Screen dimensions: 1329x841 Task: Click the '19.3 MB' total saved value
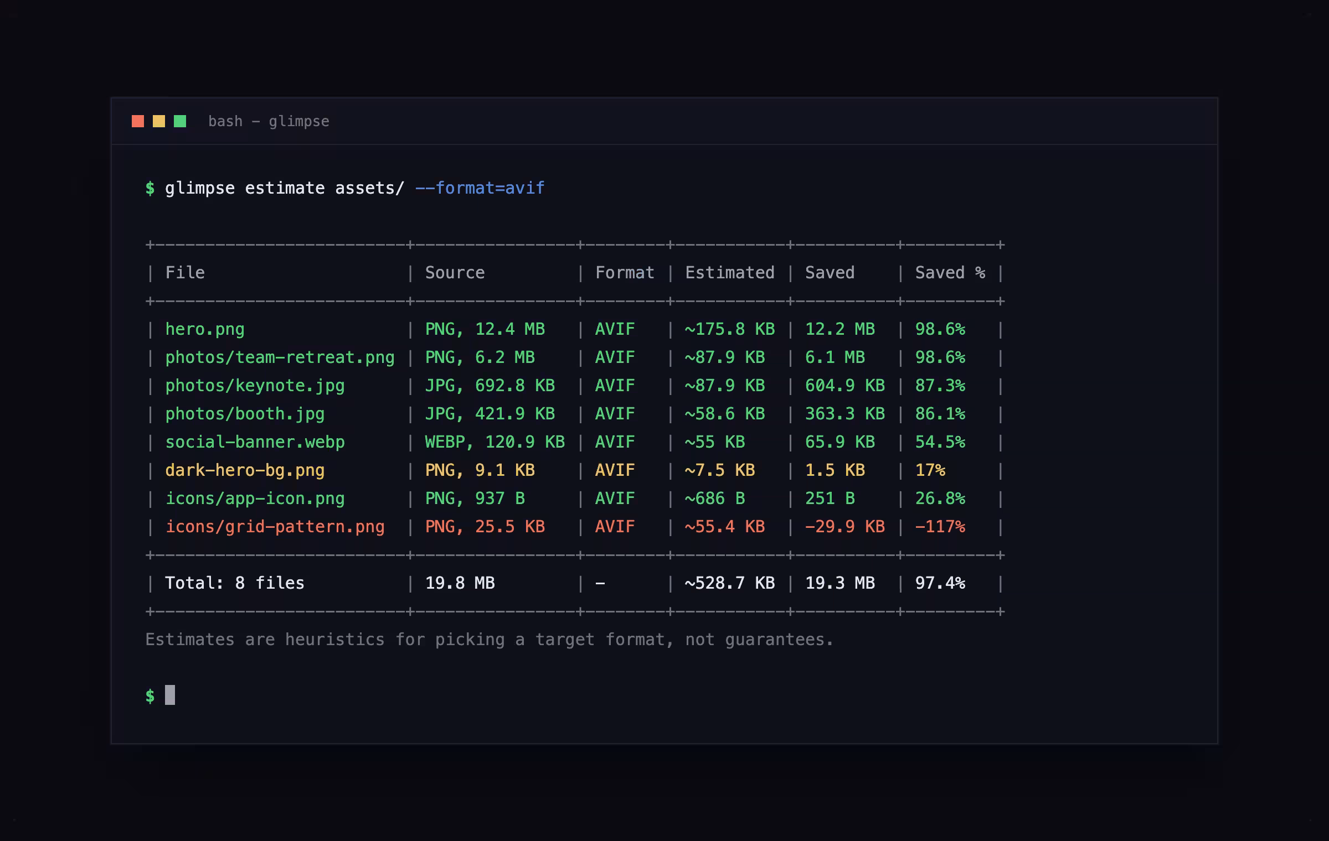click(x=840, y=583)
